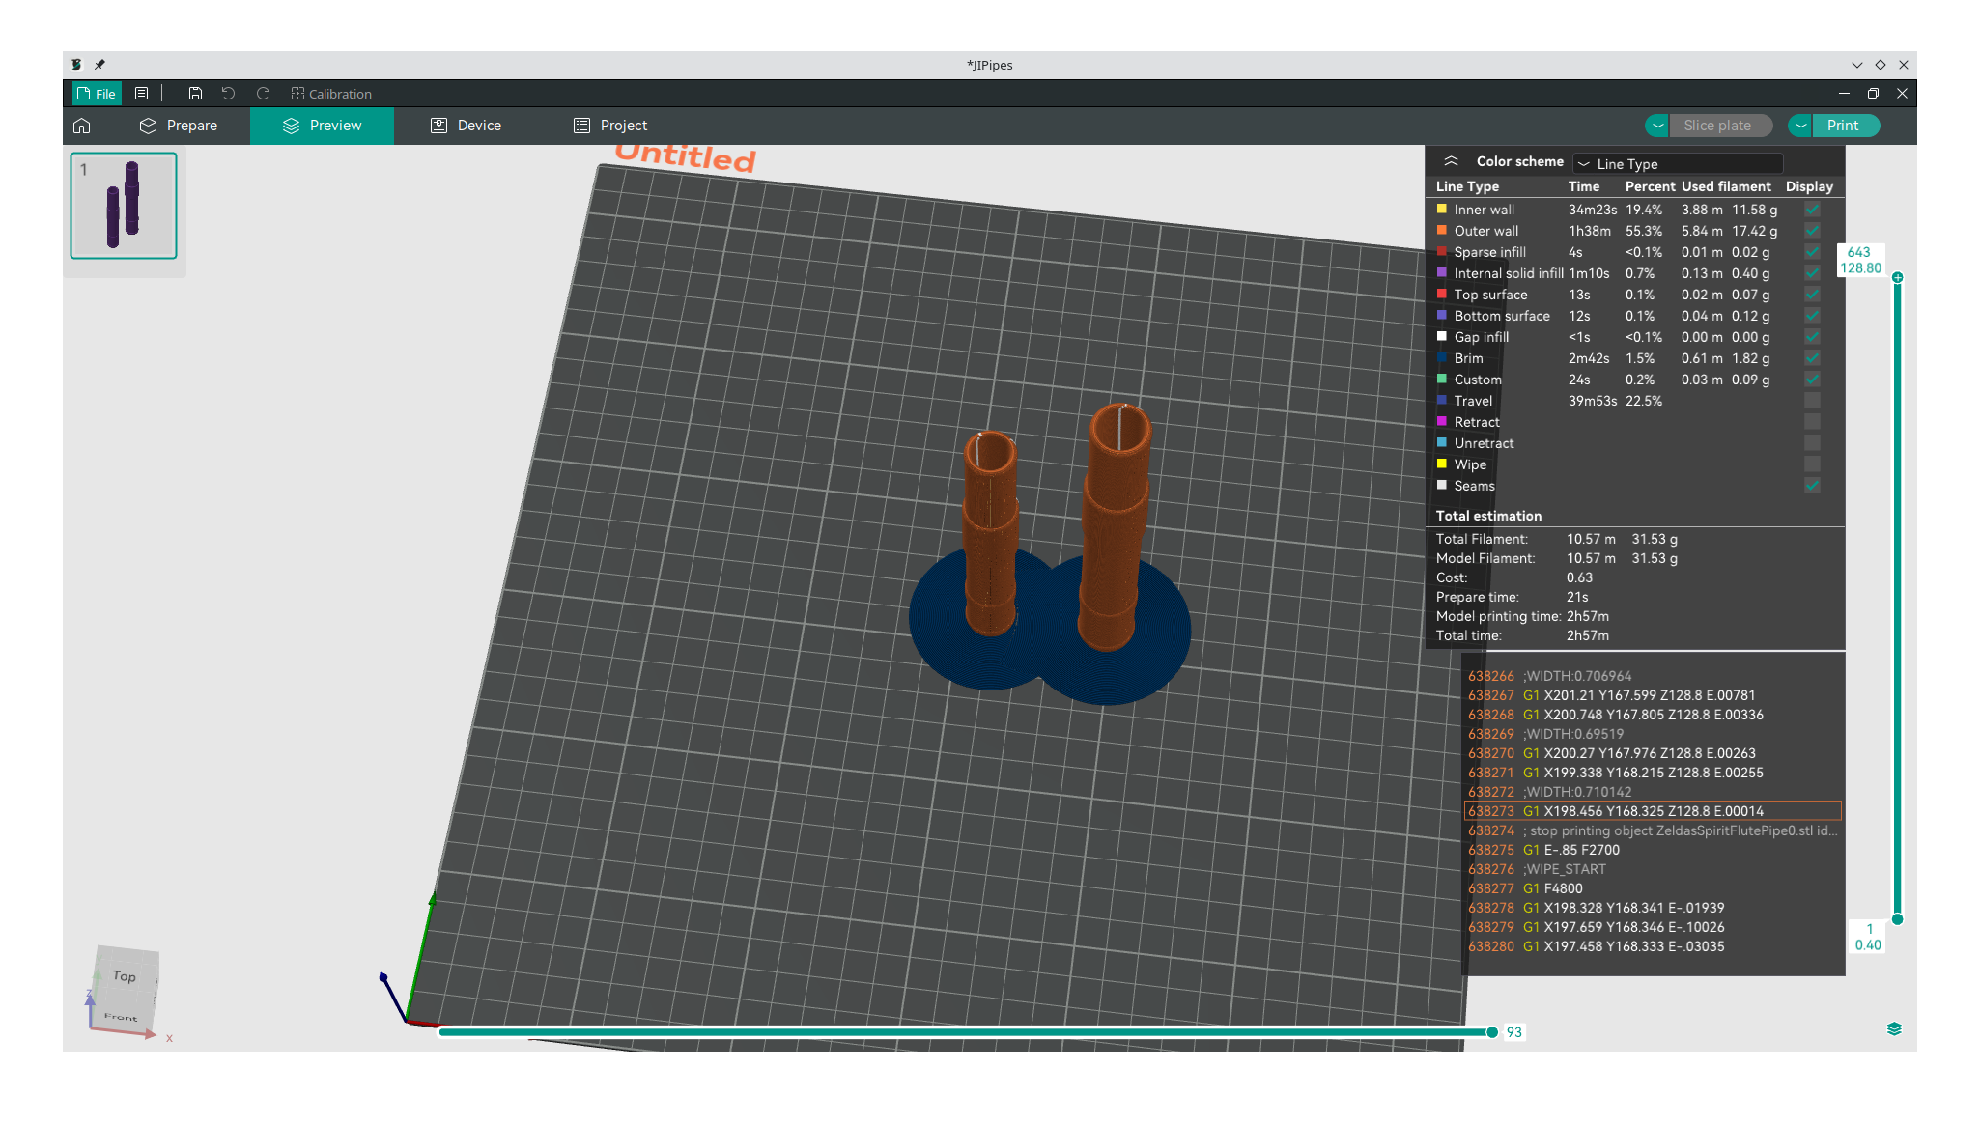The image size is (1980, 1126).
Task: Click the 'Custom' line type label
Action: click(x=1478, y=380)
